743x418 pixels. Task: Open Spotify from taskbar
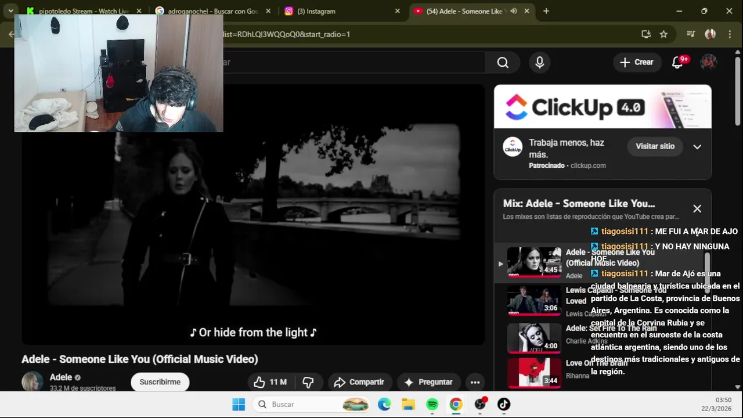432,405
